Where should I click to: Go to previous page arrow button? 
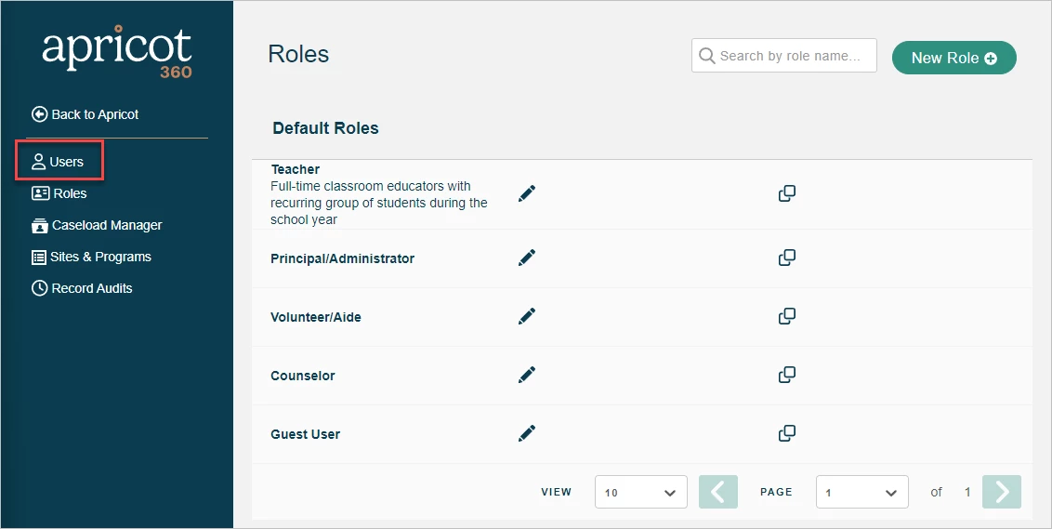click(x=717, y=492)
